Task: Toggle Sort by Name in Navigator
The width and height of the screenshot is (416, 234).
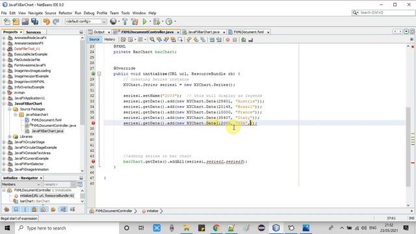Action: point(64,209)
